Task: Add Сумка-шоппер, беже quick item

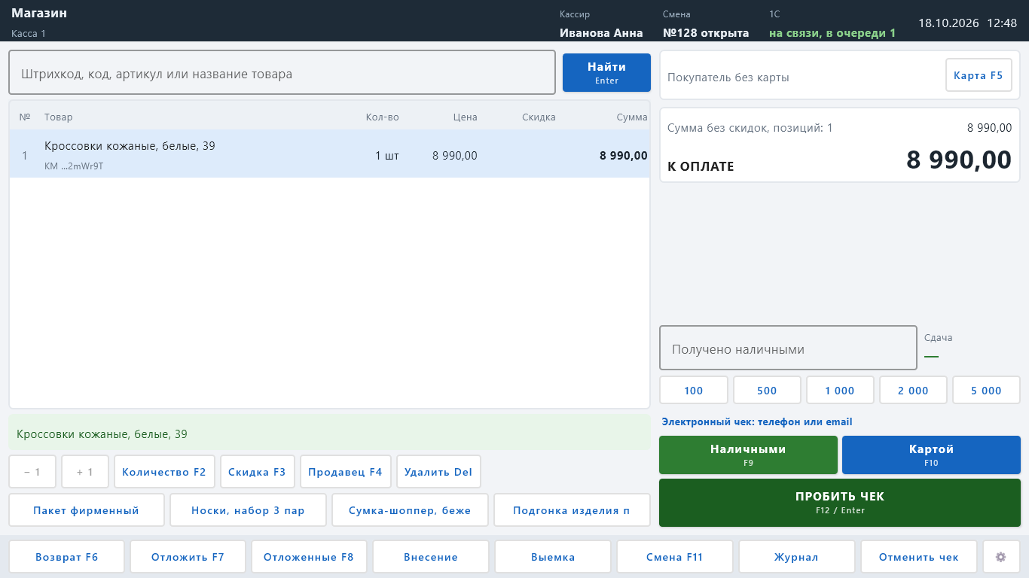Action: tap(410, 510)
